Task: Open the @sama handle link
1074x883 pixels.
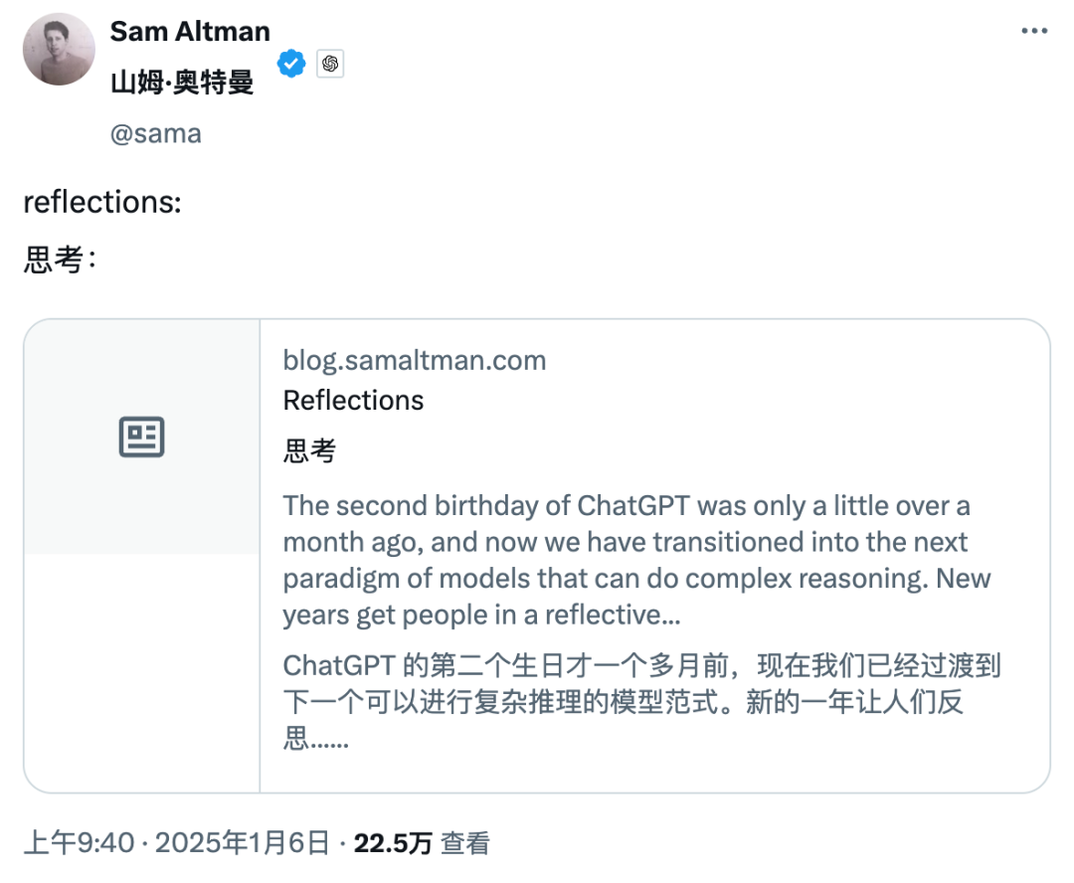Action: 156,133
